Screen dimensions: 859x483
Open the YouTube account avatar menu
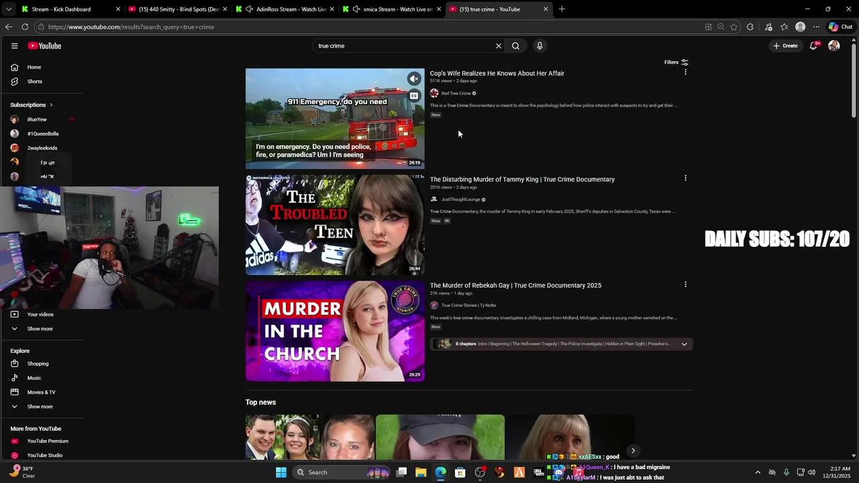[x=834, y=46]
